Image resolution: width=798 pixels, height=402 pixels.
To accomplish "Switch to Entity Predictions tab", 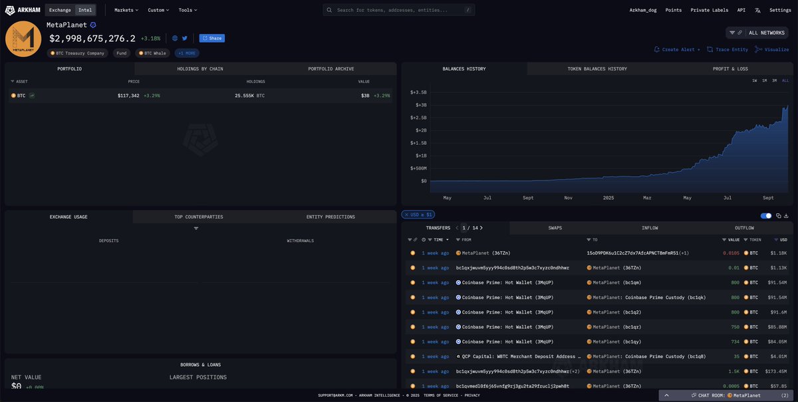I will click(x=331, y=217).
